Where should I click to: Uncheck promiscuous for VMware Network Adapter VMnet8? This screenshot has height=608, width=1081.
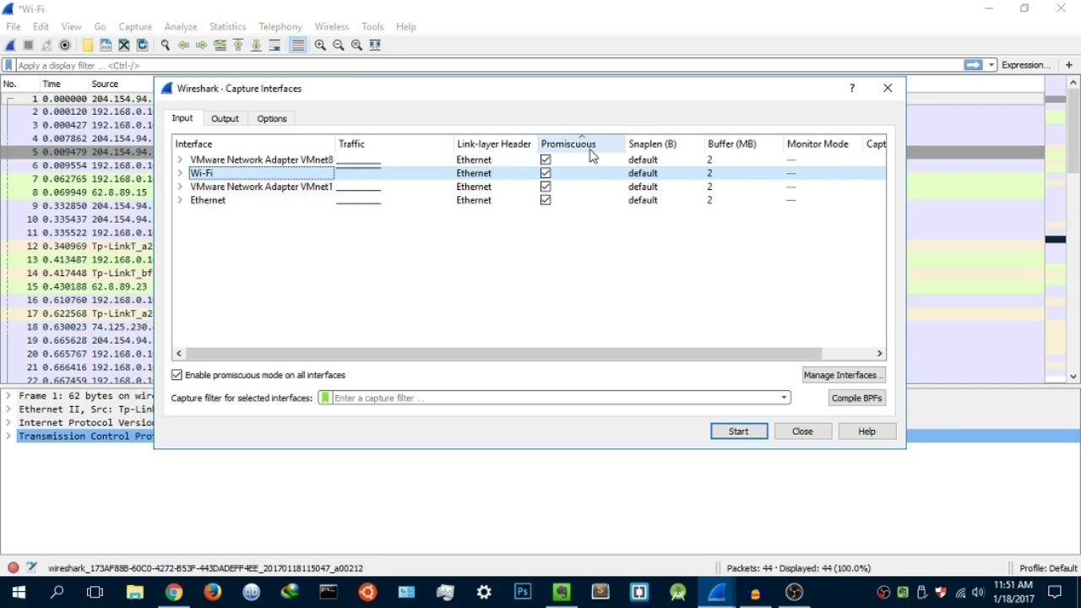pyautogui.click(x=546, y=160)
